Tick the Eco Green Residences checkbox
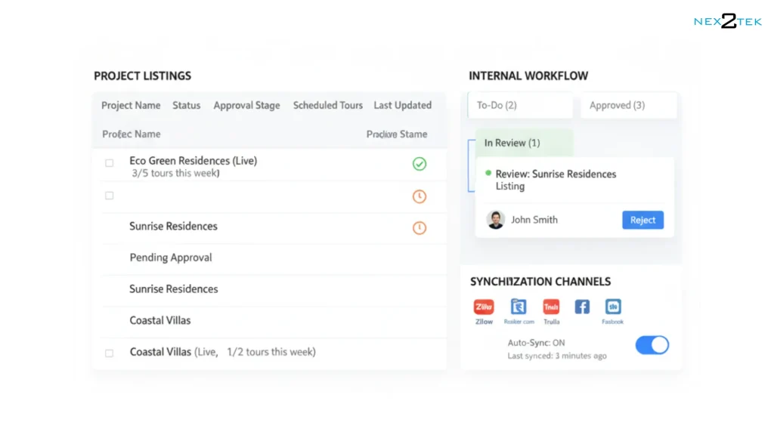This screenshot has height=435, width=774. click(109, 163)
